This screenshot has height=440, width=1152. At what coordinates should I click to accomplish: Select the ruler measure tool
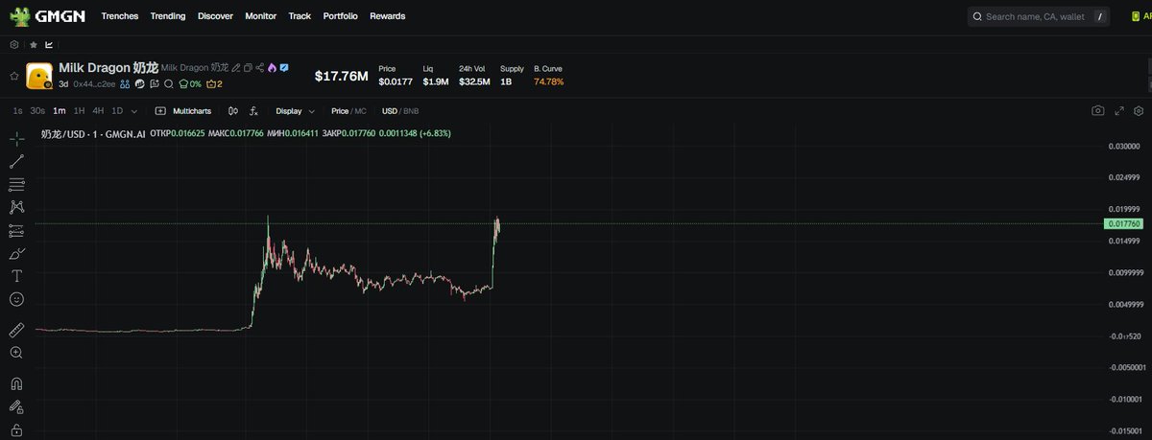coord(16,330)
